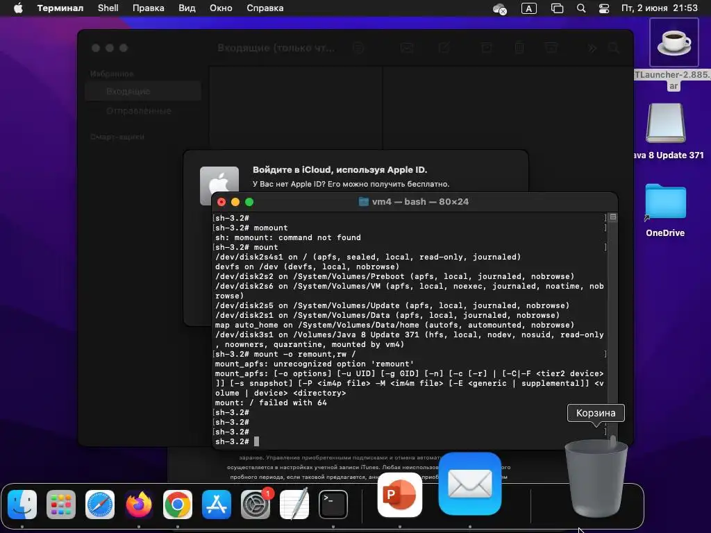This screenshot has height=533, width=711.
Task: Open the Корзина trash in the Dock
Action: click(596, 478)
